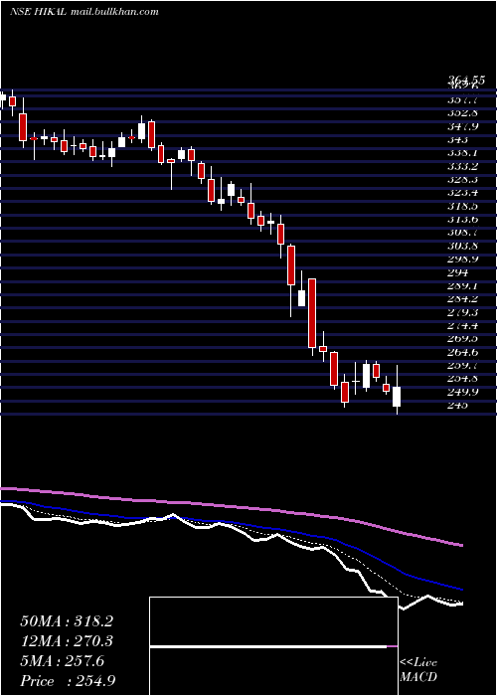Image resolution: width=497 pixels, height=696 pixels.
Task: Click the 352.8 price axis label
Action: [462, 113]
